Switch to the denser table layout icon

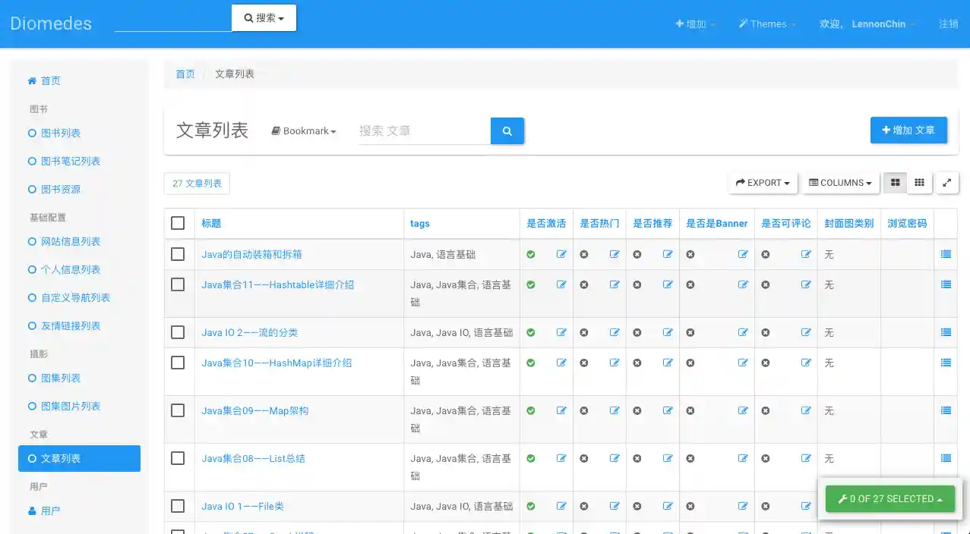click(x=919, y=182)
